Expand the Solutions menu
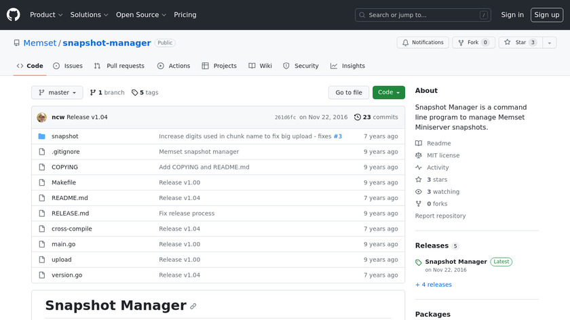 click(x=89, y=15)
